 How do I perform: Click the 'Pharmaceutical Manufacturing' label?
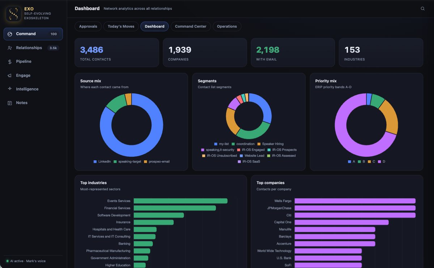coord(108,251)
